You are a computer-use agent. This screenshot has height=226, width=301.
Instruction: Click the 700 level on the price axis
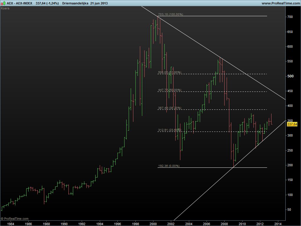point(290,17)
